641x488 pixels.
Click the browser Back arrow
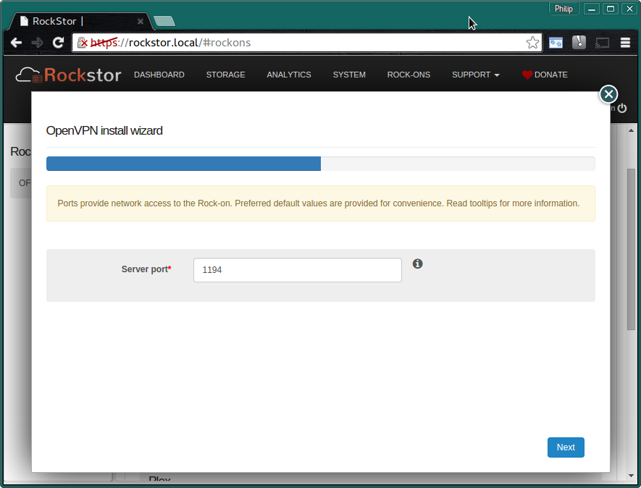(x=17, y=43)
